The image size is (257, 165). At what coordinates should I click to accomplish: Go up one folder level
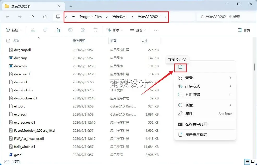(32, 17)
